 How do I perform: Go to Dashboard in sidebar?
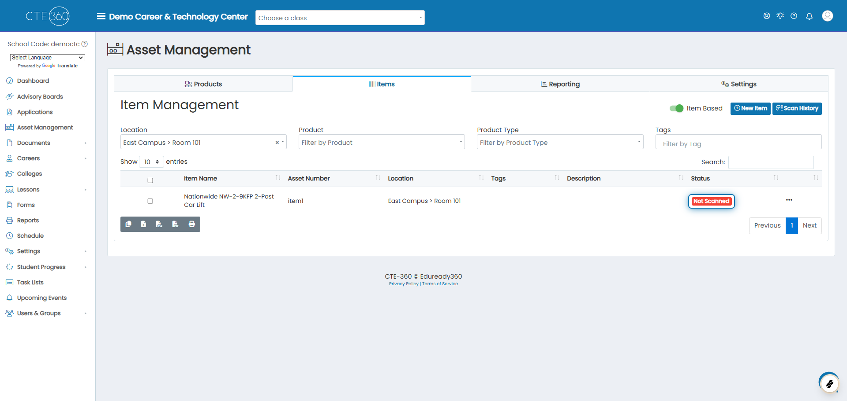pyautogui.click(x=33, y=81)
